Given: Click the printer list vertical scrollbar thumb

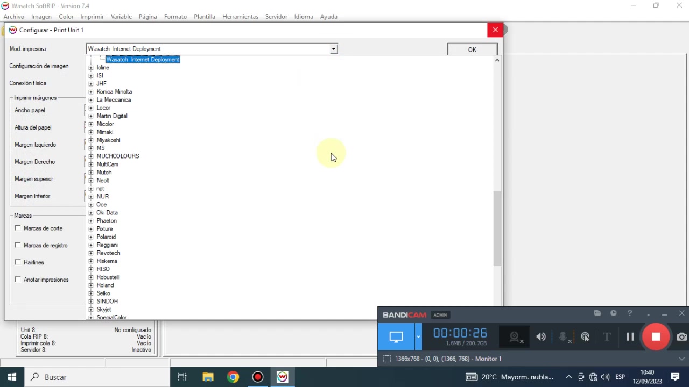Looking at the screenshot, I should click(497, 228).
